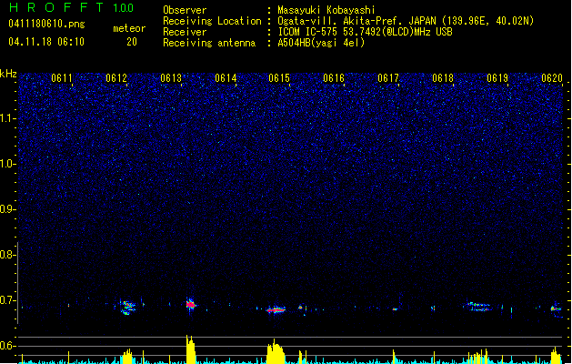Click receiver value ICOM IC-575 53.7492 MHz USB
572x364 pixels.
click(x=365, y=32)
